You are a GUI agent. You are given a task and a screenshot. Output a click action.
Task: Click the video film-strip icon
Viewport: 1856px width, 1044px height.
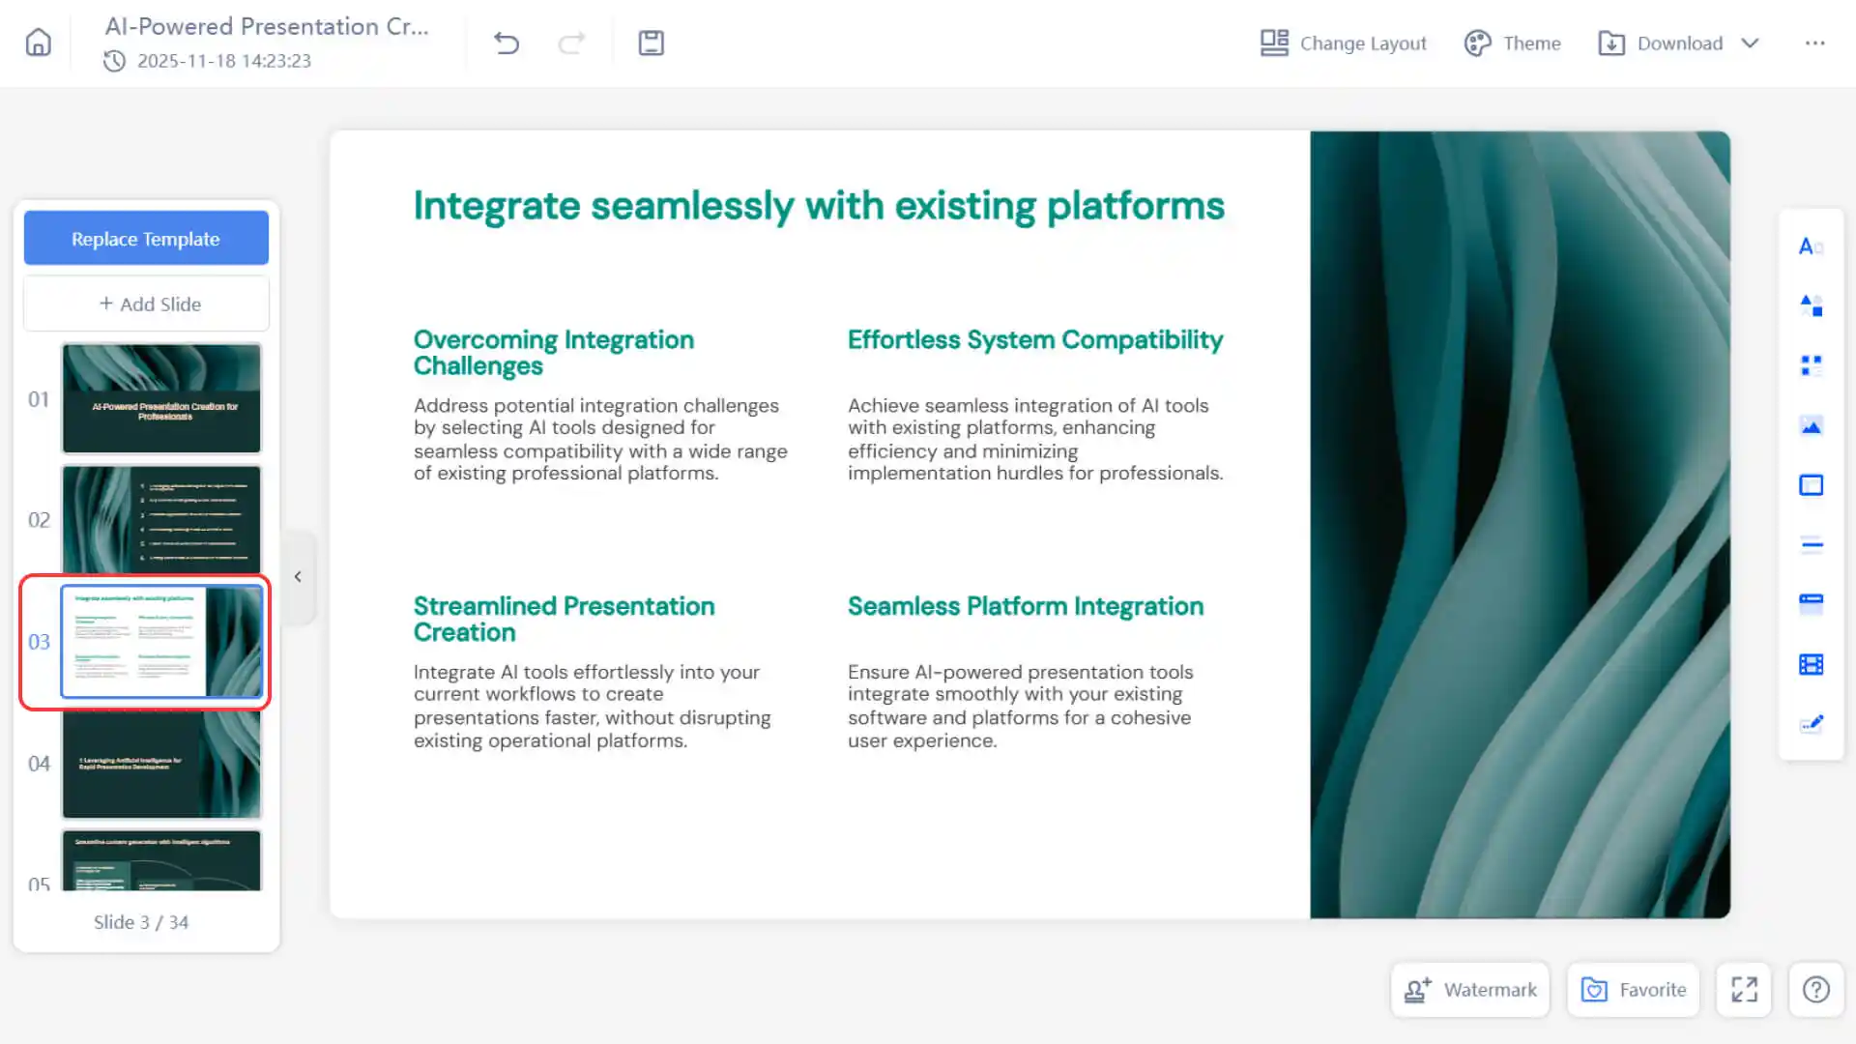pyautogui.click(x=1811, y=664)
